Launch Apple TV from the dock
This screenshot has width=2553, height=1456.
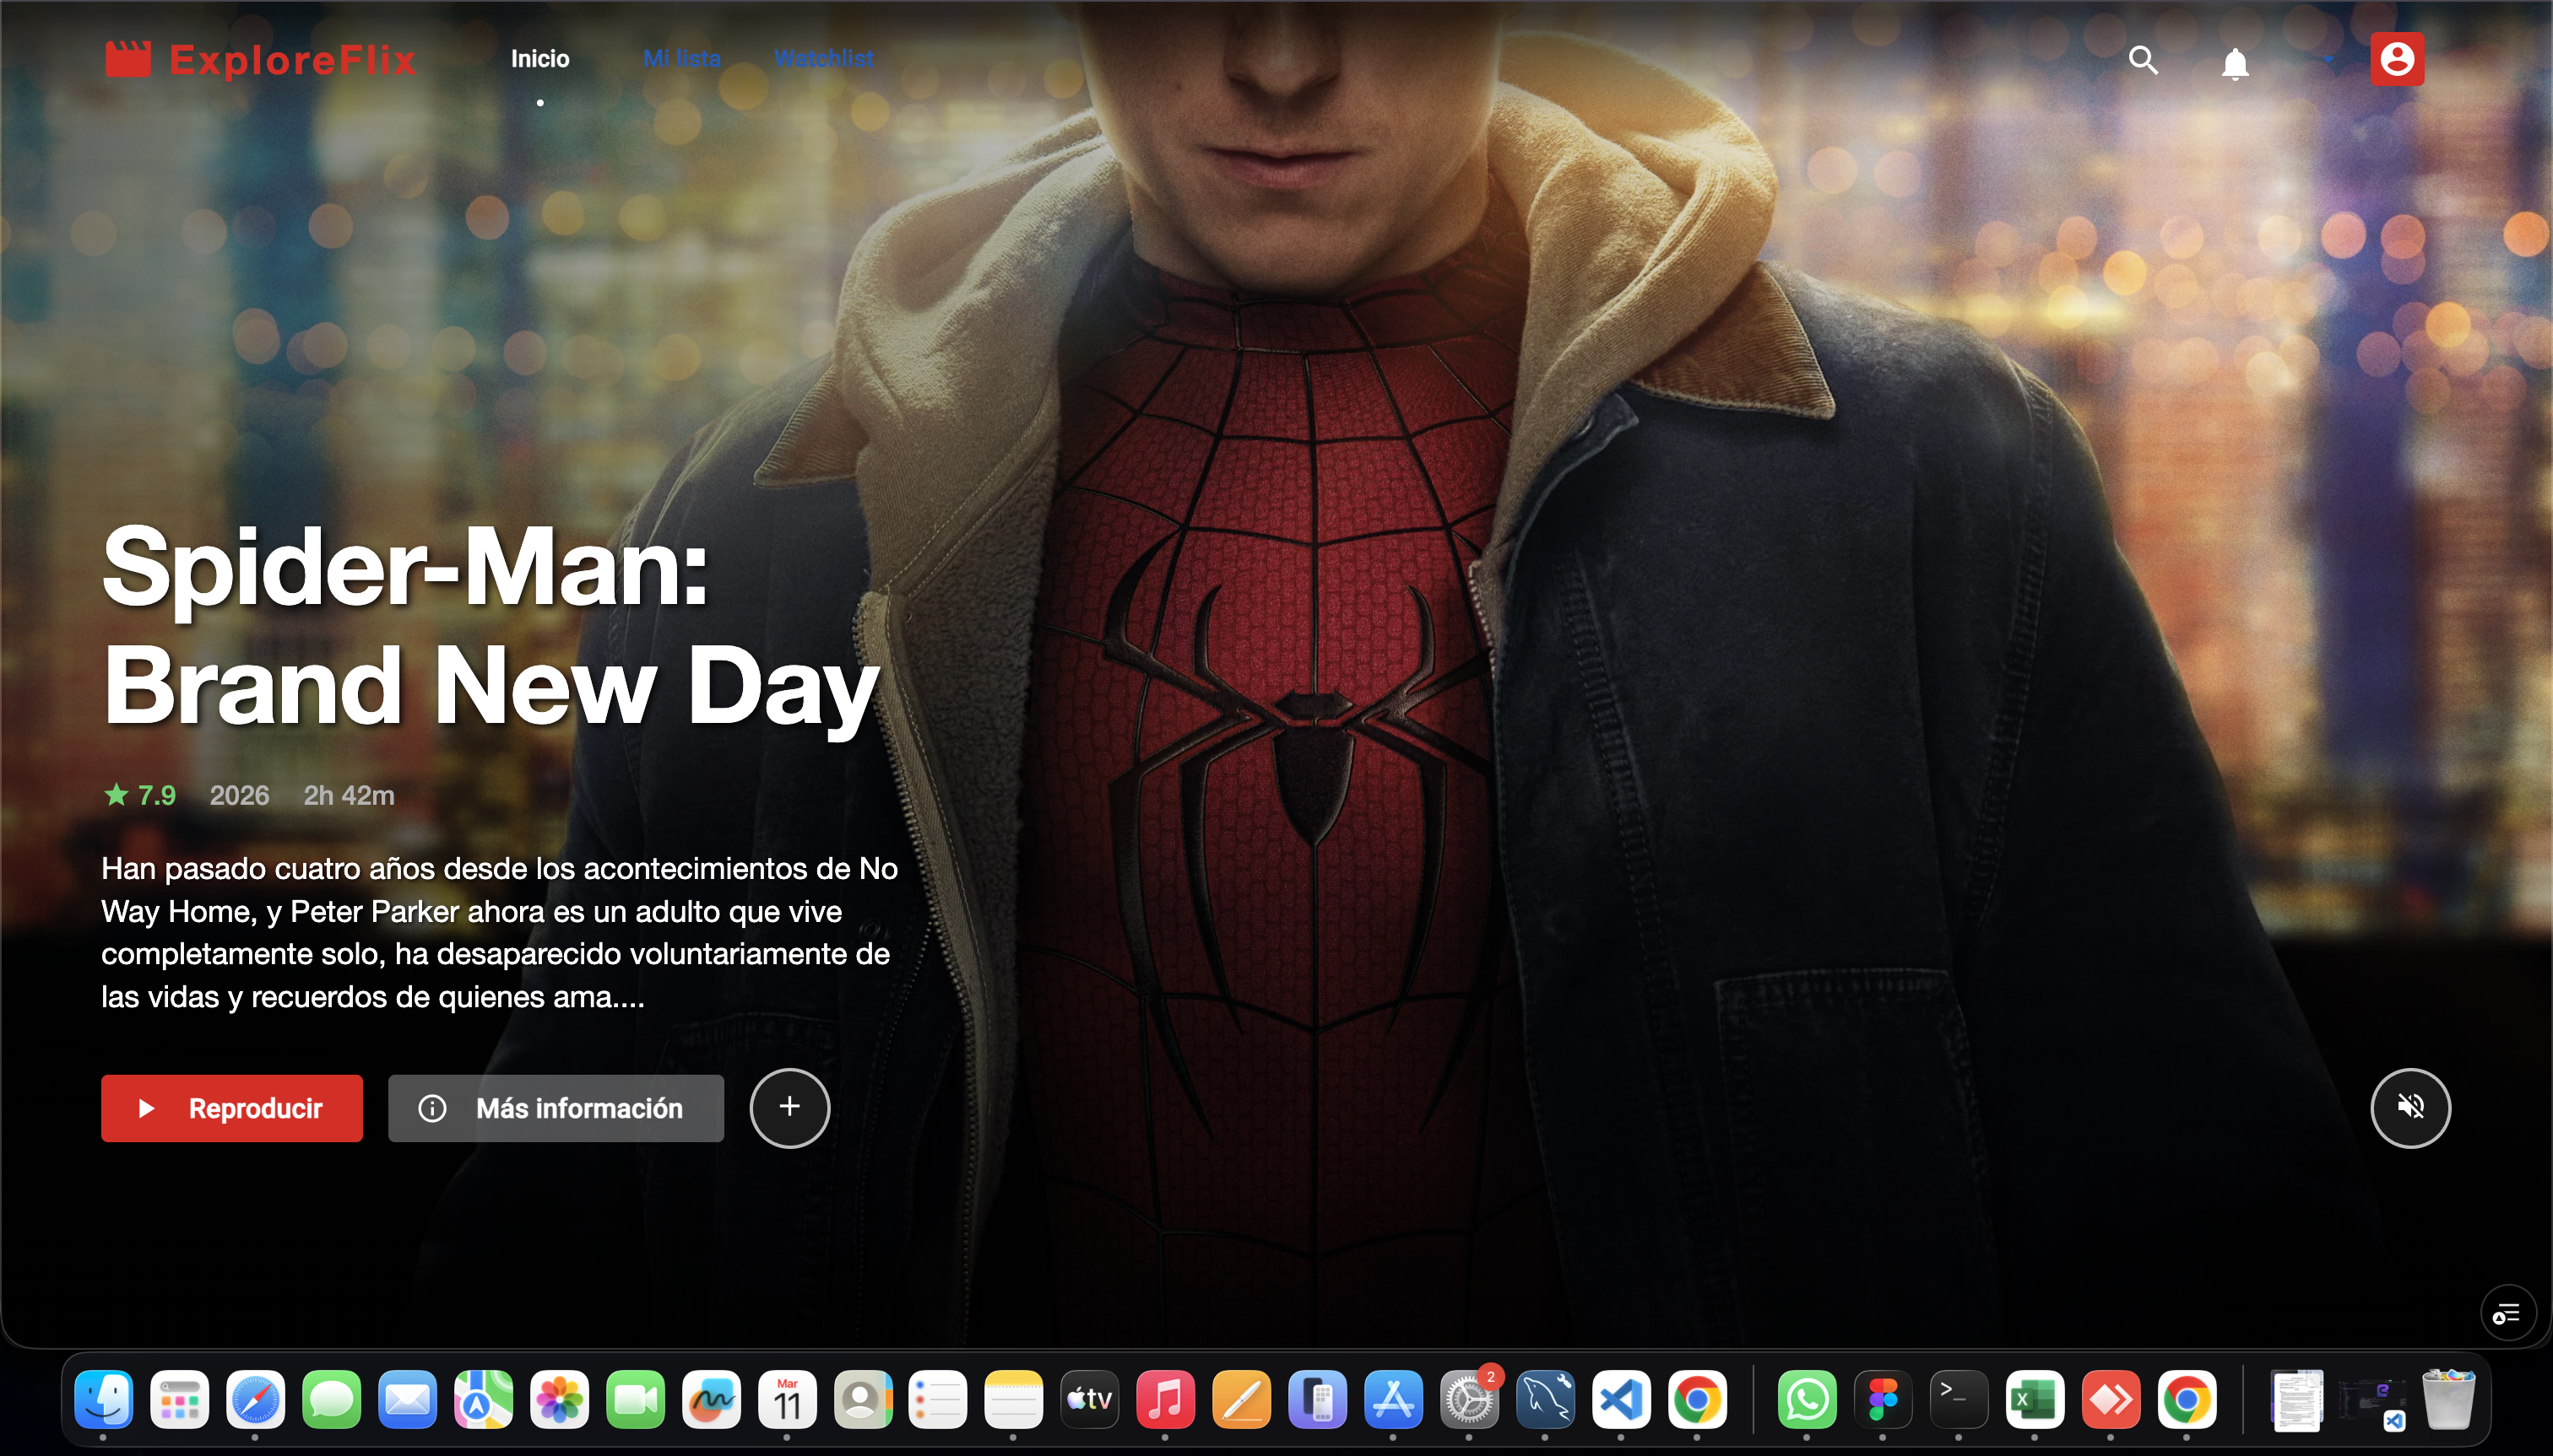point(1090,1399)
